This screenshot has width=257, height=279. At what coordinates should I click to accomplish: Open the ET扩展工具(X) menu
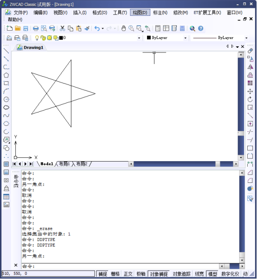pos(207,13)
